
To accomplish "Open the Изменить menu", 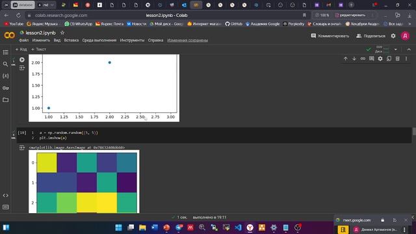I will 41,40.
